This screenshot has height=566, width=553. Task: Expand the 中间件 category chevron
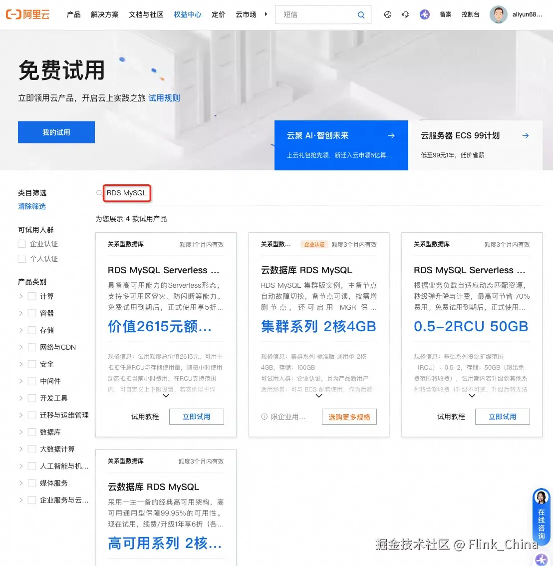21,381
